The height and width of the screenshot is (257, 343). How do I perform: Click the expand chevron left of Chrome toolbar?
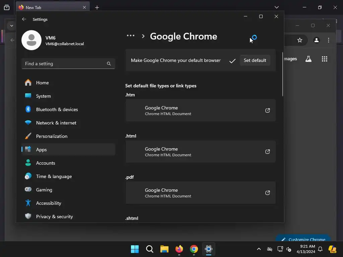pos(12,25)
